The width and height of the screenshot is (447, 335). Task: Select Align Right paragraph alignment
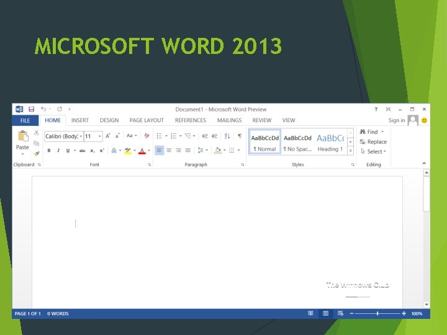pyautogui.click(x=178, y=150)
